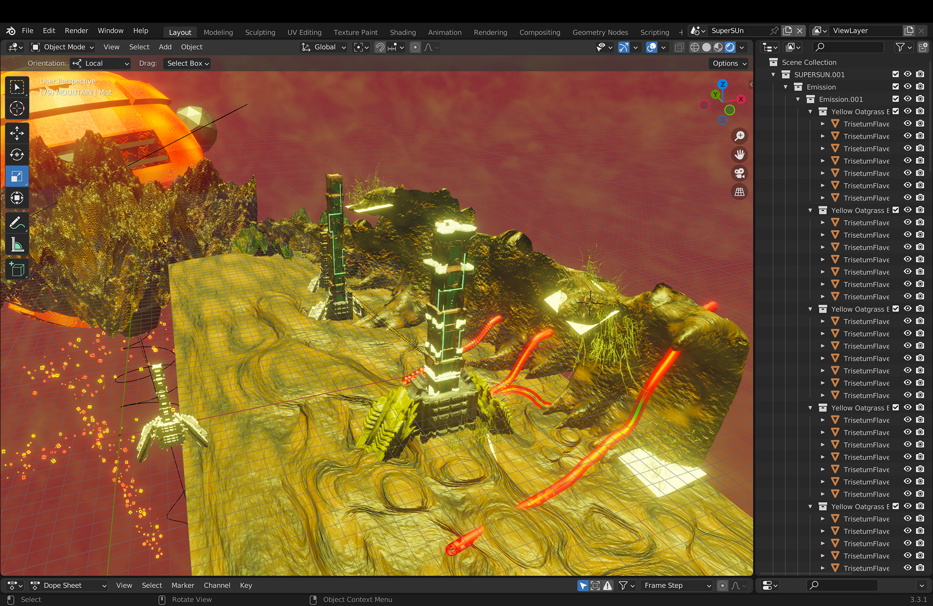Image resolution: width=933 pixels, height=606 pixels.
Task: Select the Rotate tool
Action: [x=17, y=155]
